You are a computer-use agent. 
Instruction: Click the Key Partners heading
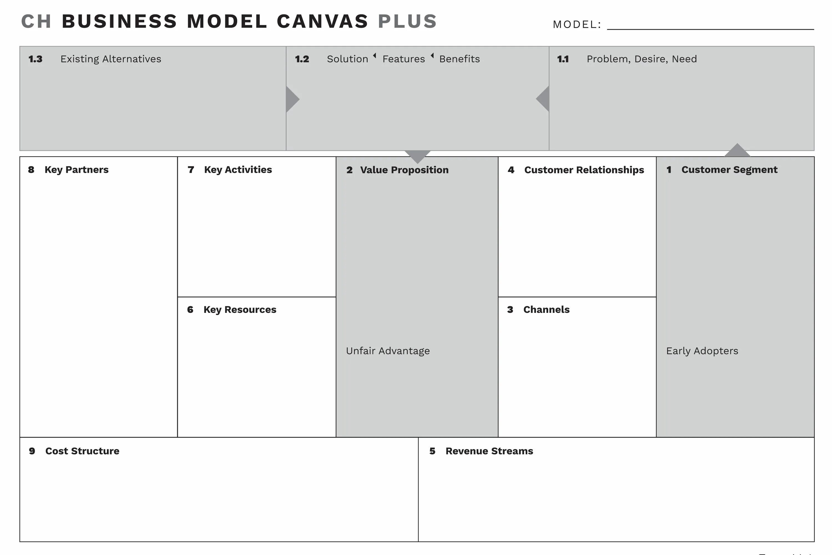coord(77,169)
